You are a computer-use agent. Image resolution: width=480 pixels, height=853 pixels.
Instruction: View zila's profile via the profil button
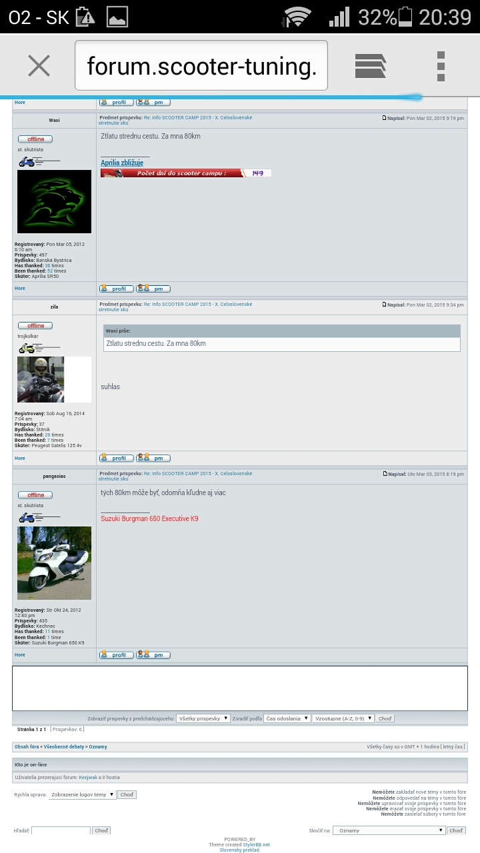pyautogui.click(x=116, y=458)
